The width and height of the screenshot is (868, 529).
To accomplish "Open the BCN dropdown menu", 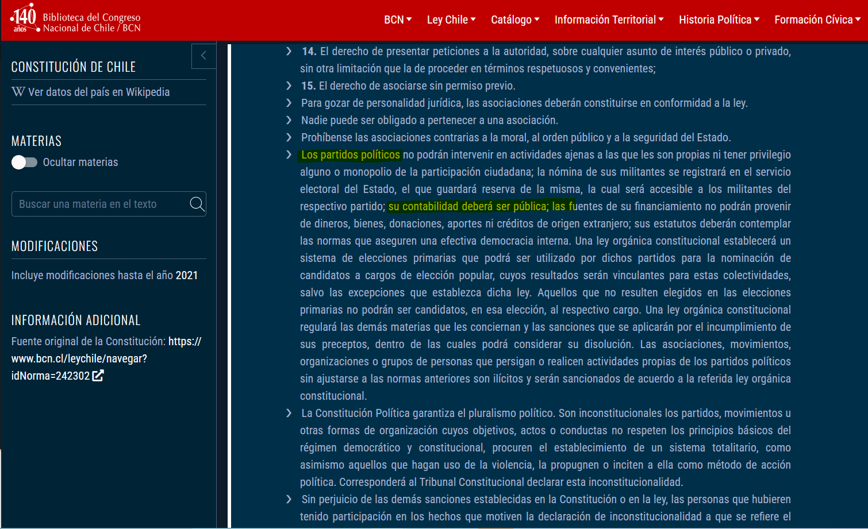I will click(x=398, y=20).
